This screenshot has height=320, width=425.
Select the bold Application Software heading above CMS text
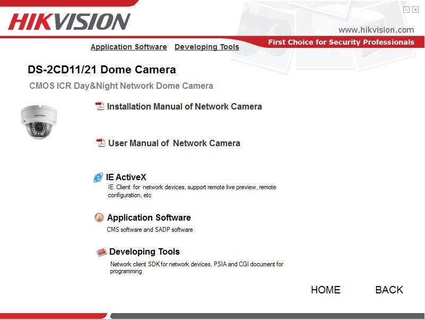149,217
